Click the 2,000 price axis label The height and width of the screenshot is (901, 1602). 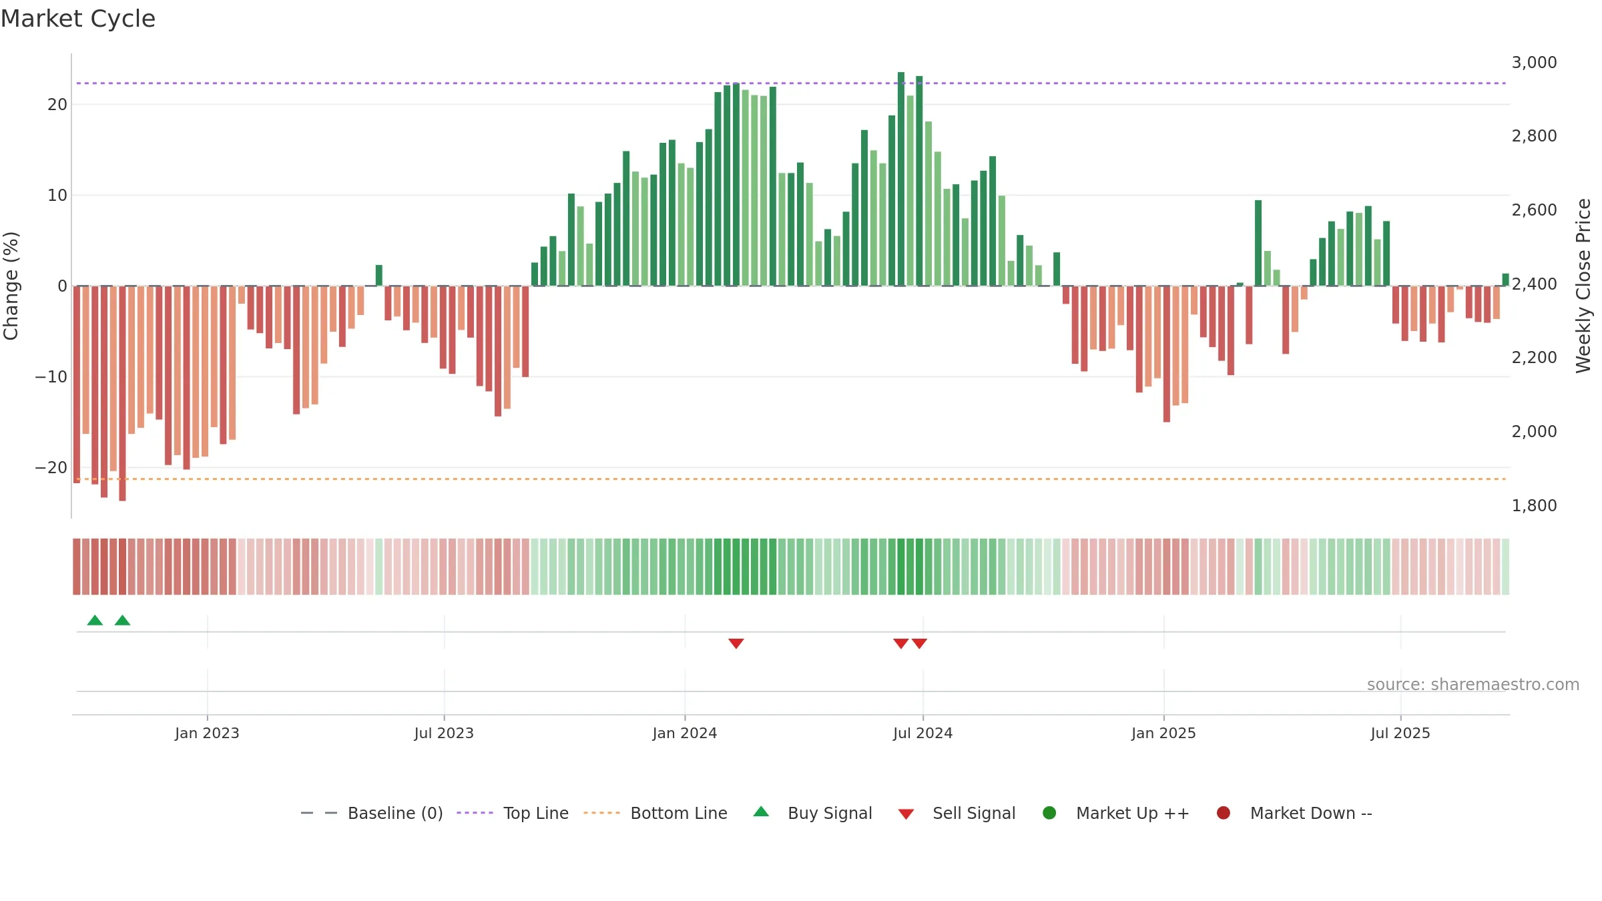pyautogui.click(x=1534, y=432)
